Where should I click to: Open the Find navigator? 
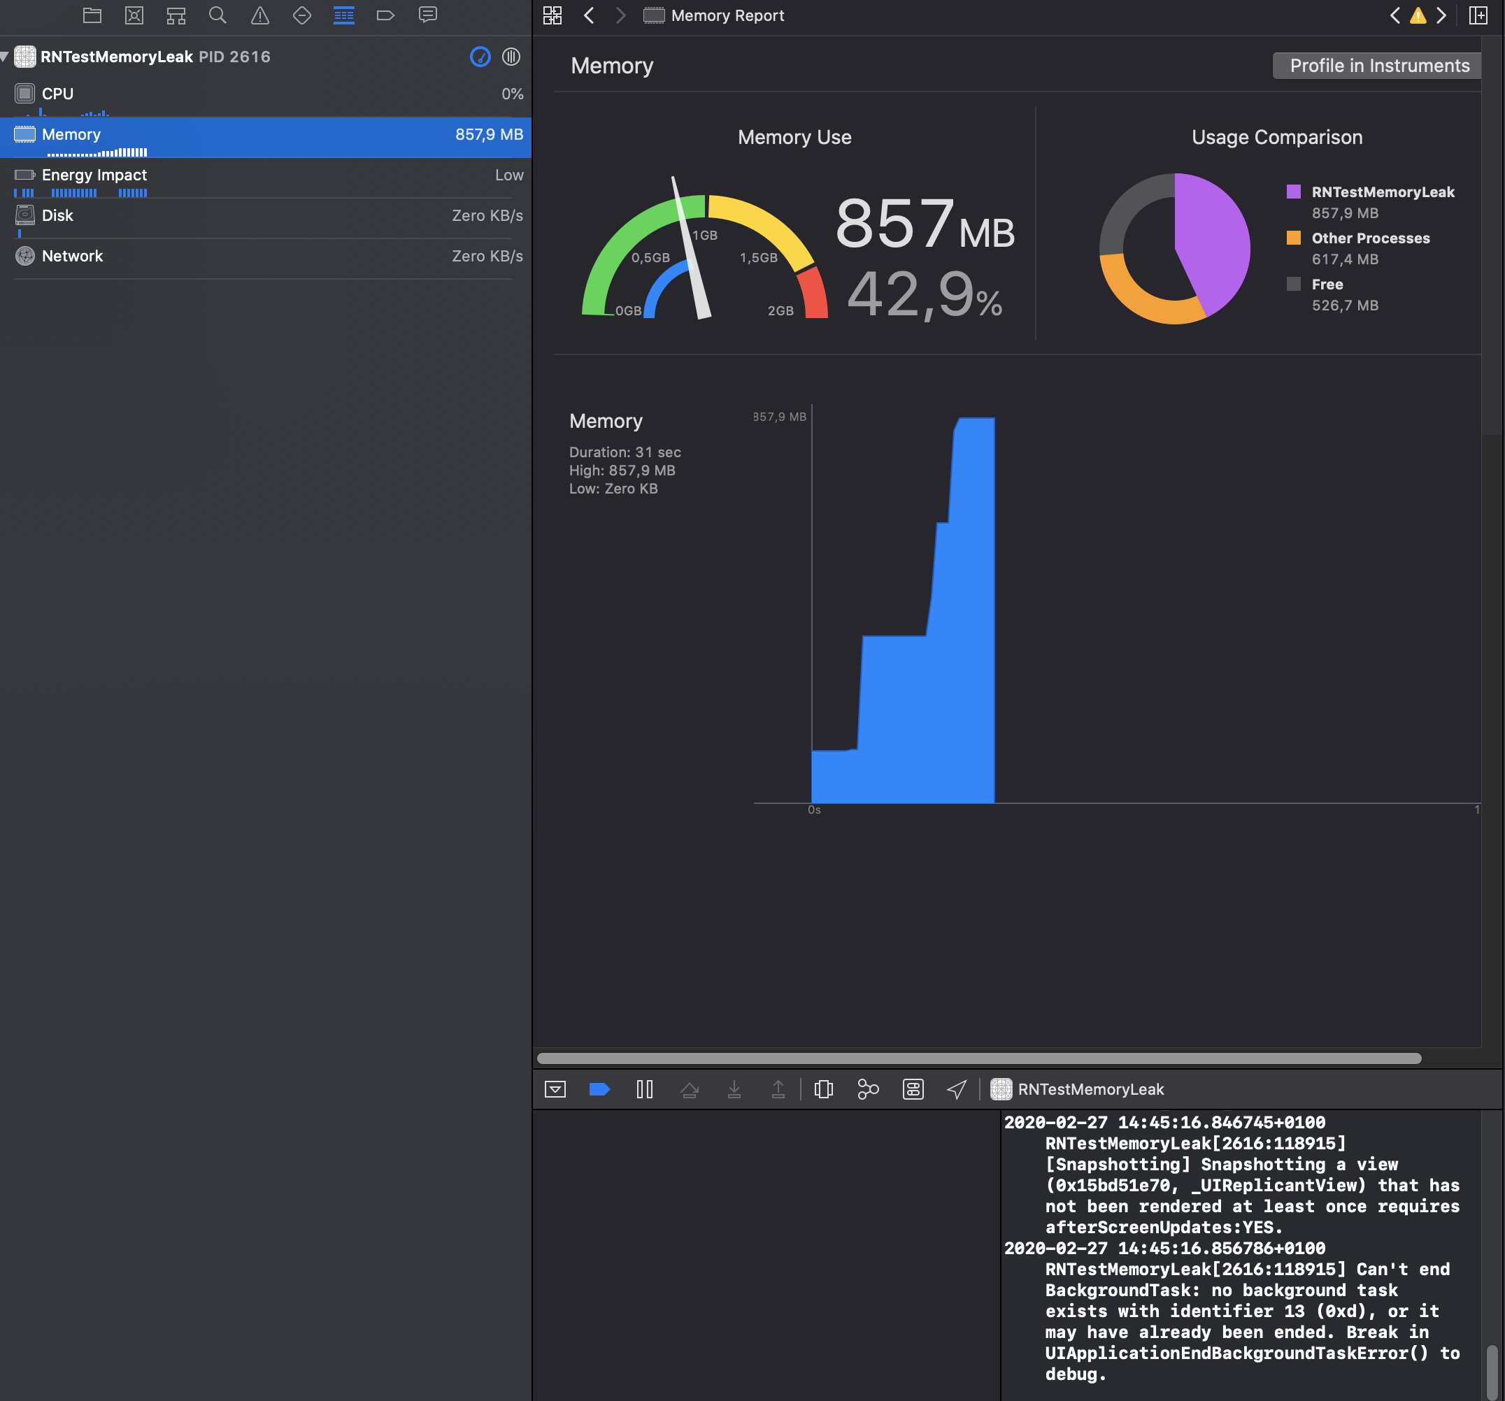[x=217, y=15]
